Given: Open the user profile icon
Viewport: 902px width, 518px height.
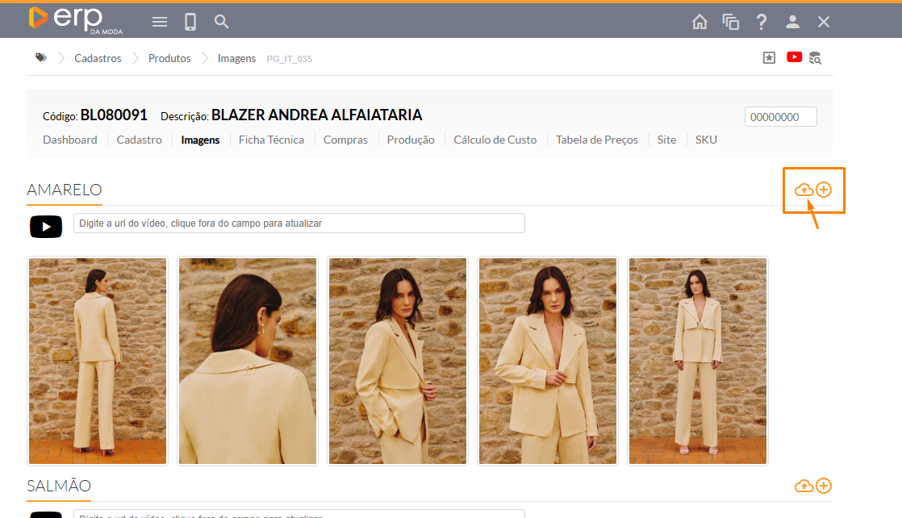Looking at the screenshot, I should [x=792, y=22].
